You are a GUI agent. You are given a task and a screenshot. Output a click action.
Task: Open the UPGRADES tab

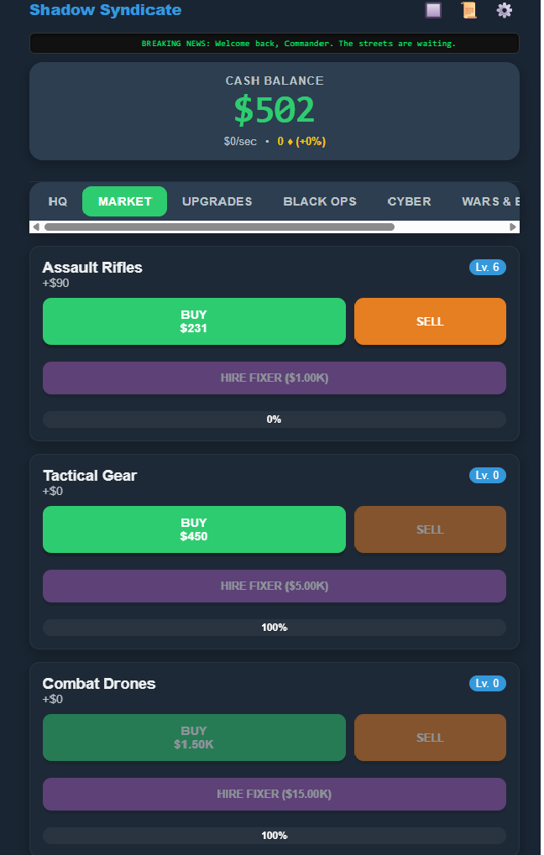[x=217, y=201]
